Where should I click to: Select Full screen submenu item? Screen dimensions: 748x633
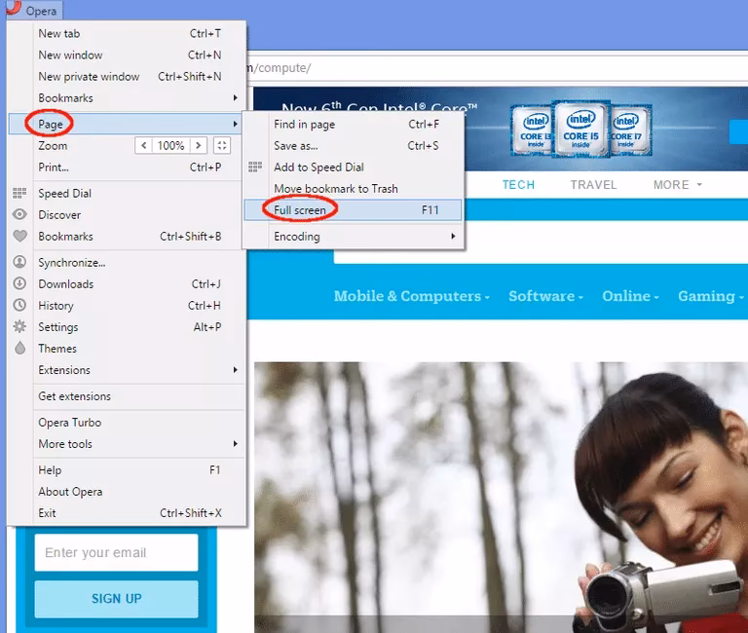coord(353,210)
